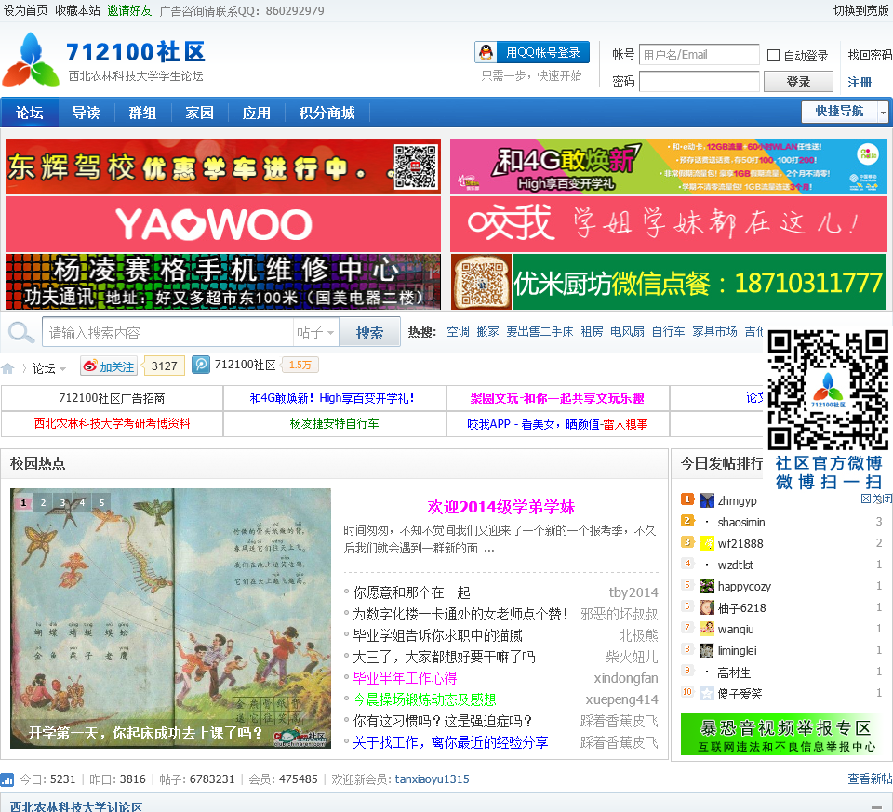Click the Weibo QR code image
The width and height of the screenshot is (893, 812).
(828, 390)
